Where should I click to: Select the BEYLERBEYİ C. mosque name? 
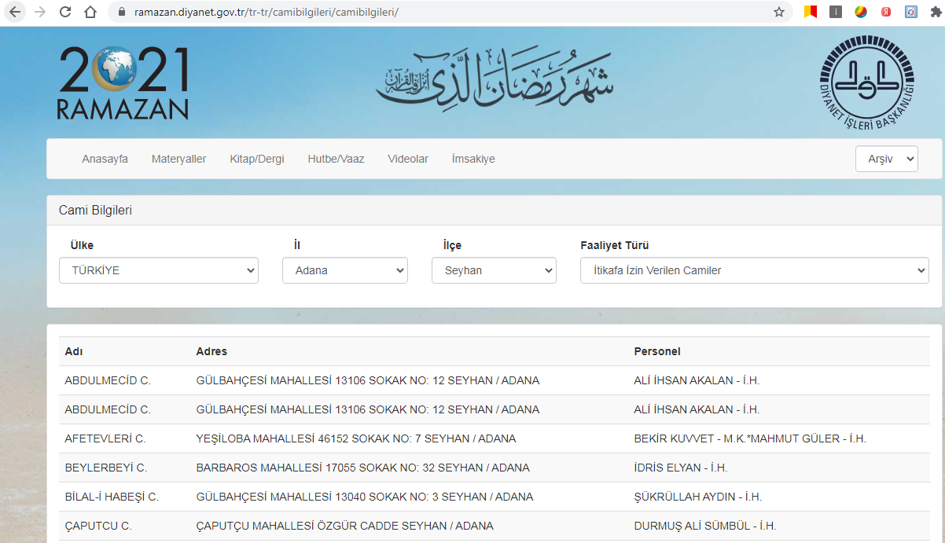click(x=106, y=468)
